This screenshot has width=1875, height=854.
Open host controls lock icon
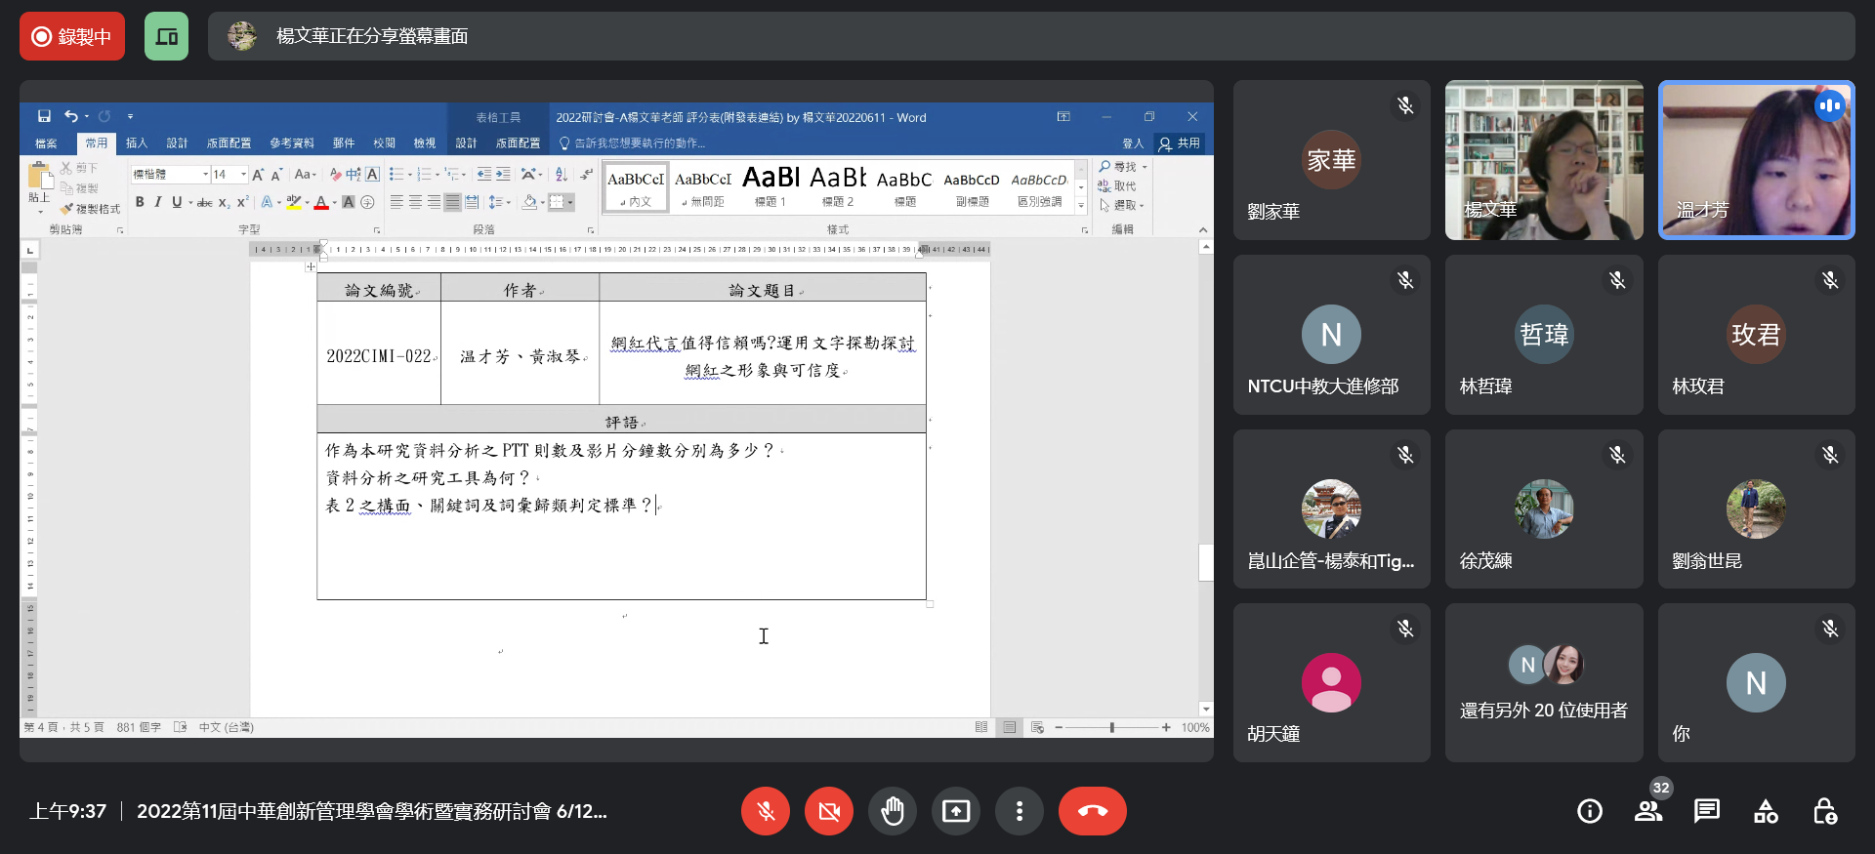[1824, 811]
